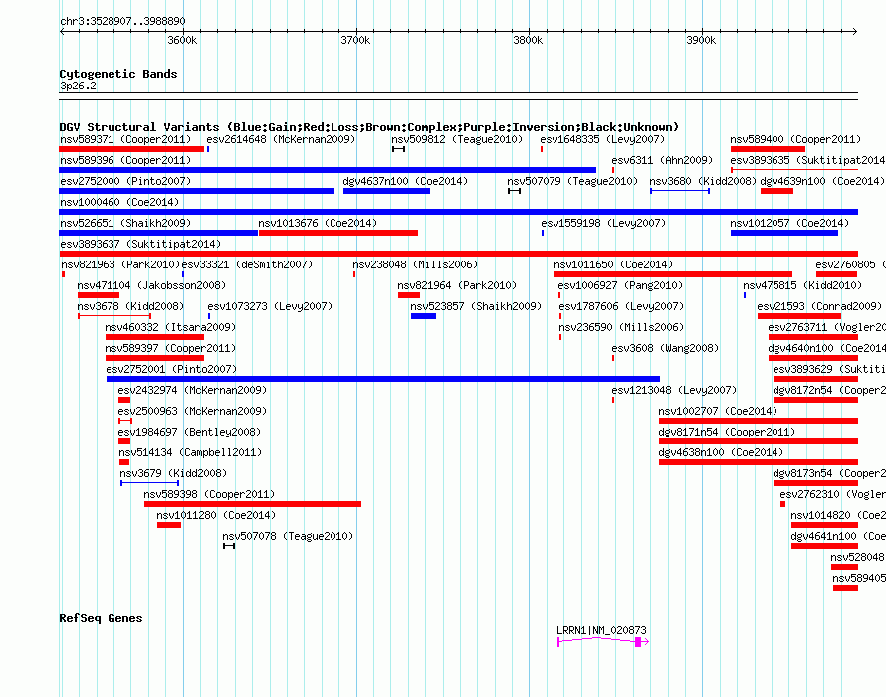Open esv1559198 (Levy2007) label
Image resolution: width=886 pixels, height=697 pixels.
click(603, 223)
